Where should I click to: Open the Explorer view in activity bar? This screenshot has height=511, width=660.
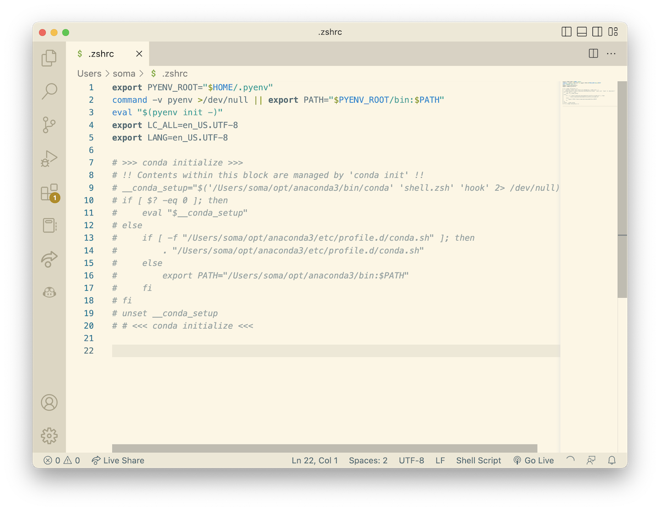49,58
